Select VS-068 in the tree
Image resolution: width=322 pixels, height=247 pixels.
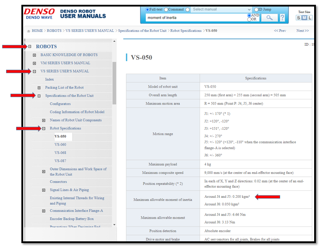point(60,153)
